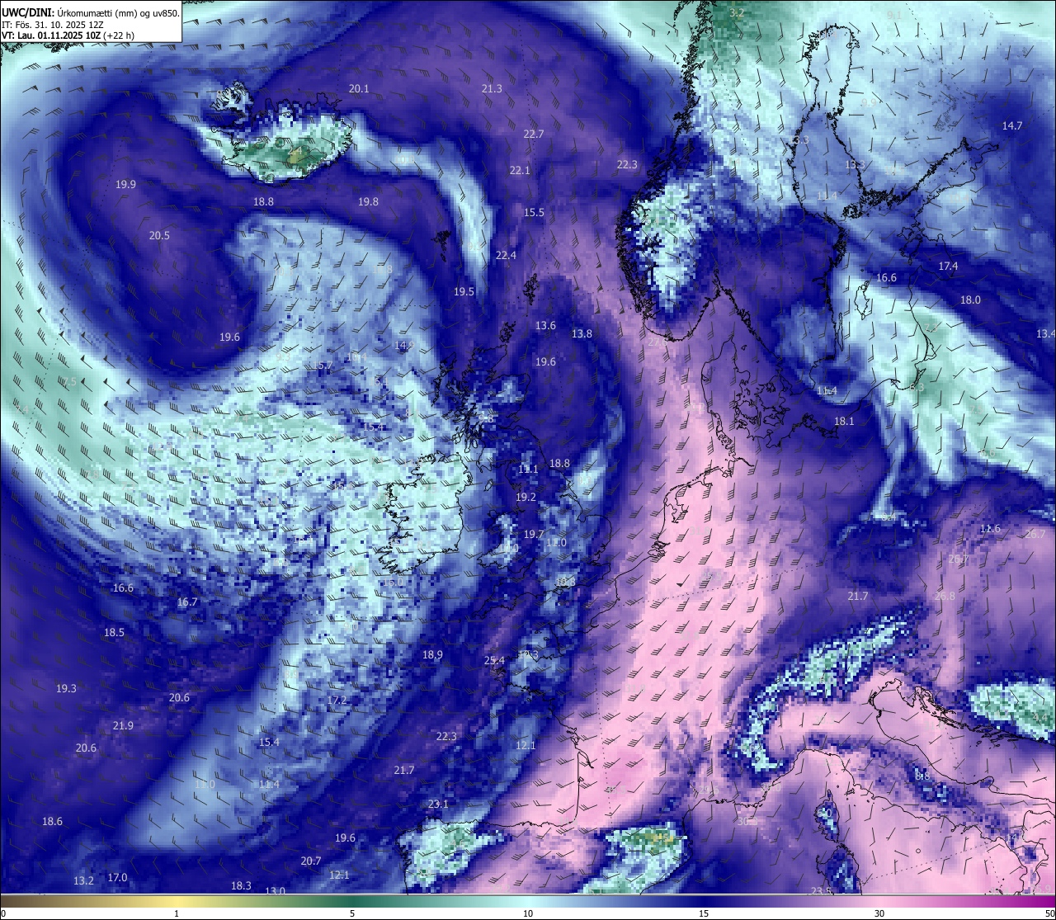Click the 20.7 value label on the map

click(311, 861)
